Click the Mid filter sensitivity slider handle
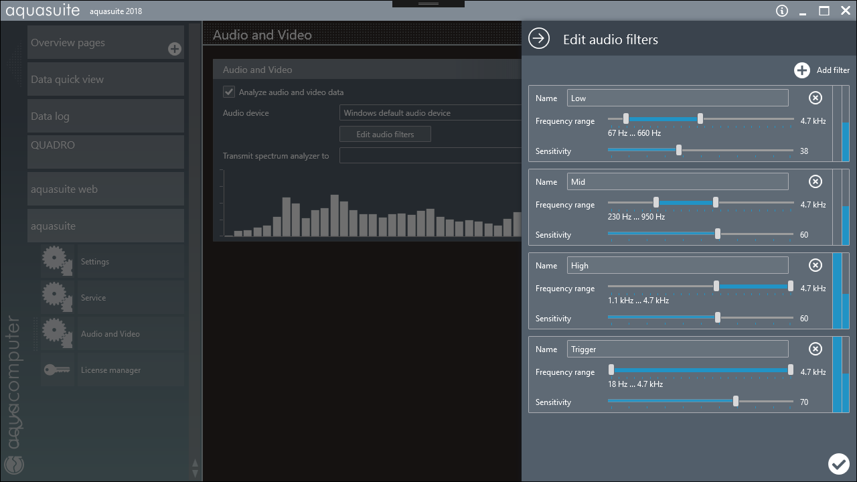The height and width of the screenshot is (482, 857). click(718, 234)
